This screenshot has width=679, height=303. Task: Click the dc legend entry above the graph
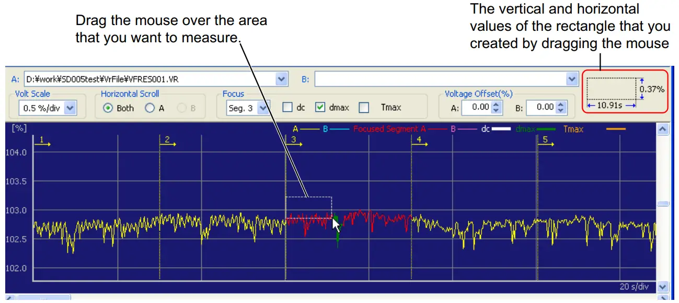(486, 130)
